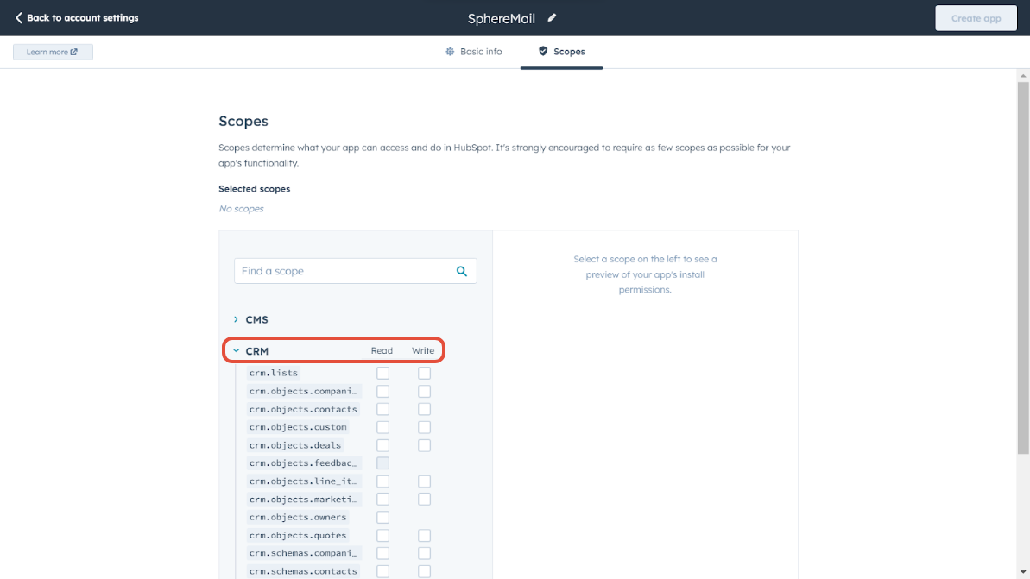The height and width of the screenshot is (579, 1030).
Task: Enable Write for crm.objects.custom
Action: coord(425,427)
